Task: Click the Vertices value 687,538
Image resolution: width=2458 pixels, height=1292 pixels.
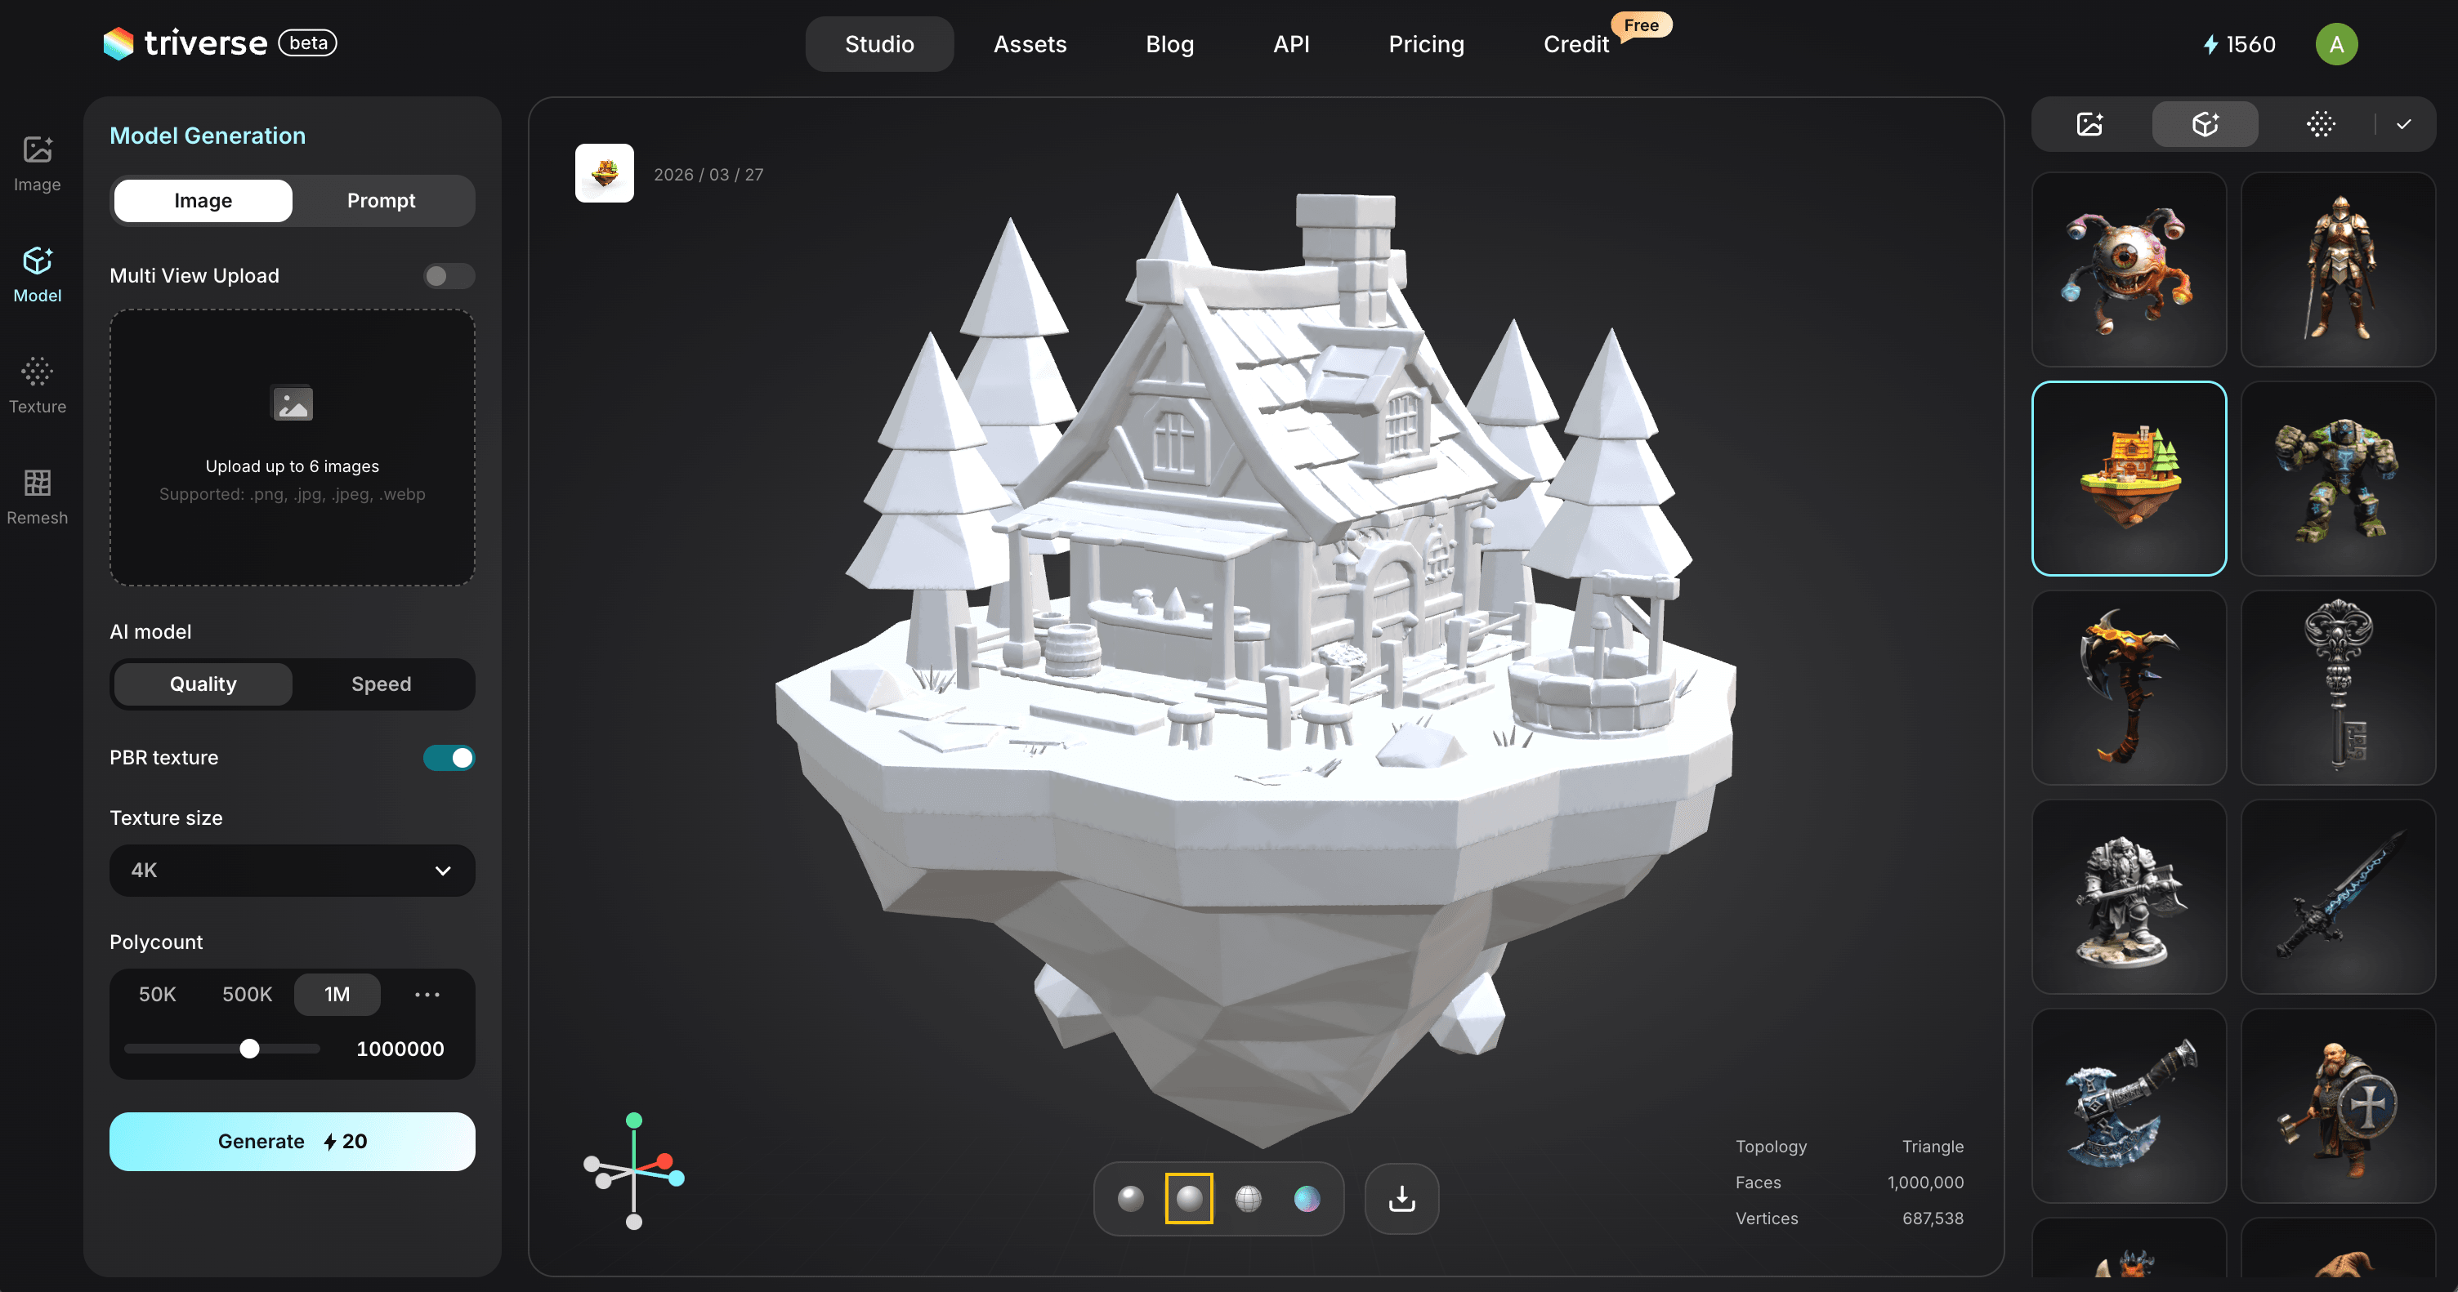Action: (1933, 1218)
